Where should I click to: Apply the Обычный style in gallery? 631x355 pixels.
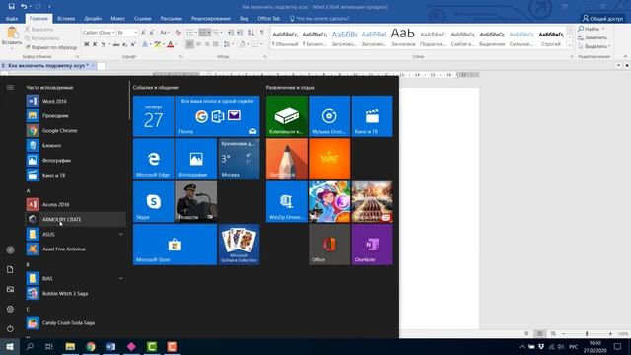tap(285, 38)
